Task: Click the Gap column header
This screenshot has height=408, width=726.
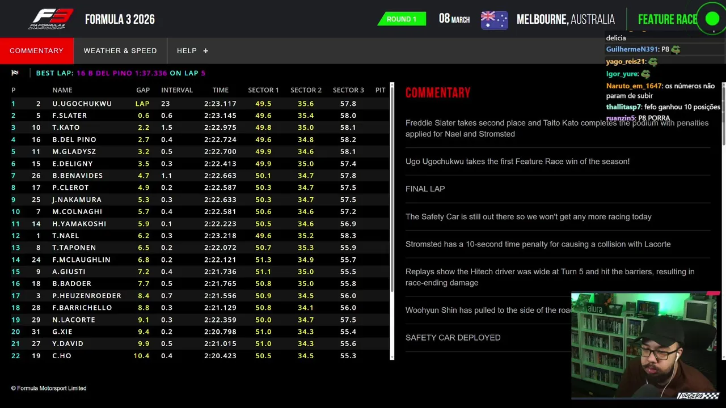Action: pyautogui.click(x=143, y=90)
